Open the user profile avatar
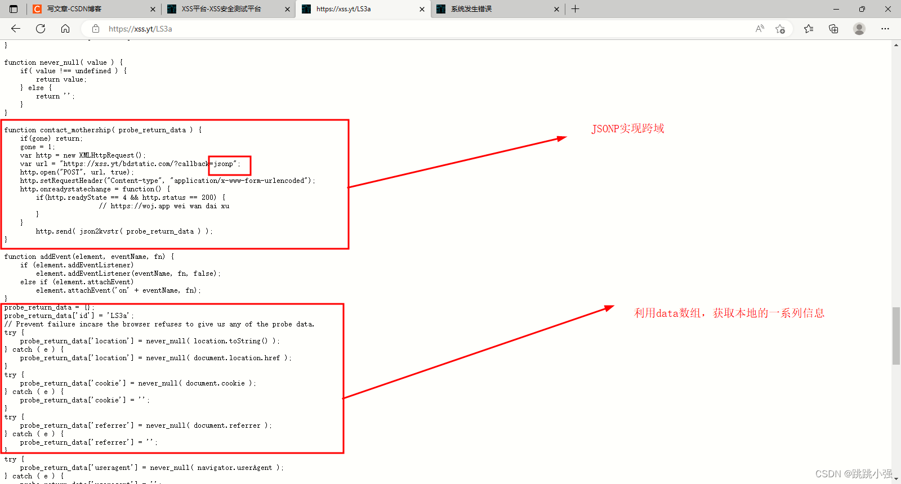This screenshot has width=901, height=484. point(859,29)
